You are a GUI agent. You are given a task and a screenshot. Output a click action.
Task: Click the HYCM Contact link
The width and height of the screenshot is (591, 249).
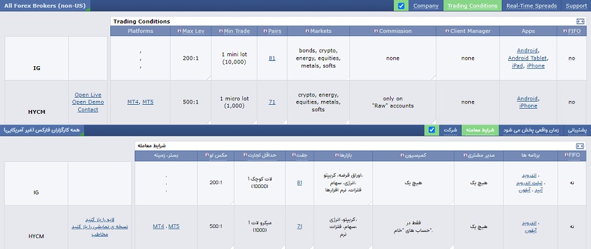pyautogui.click(x=88, y=109)
